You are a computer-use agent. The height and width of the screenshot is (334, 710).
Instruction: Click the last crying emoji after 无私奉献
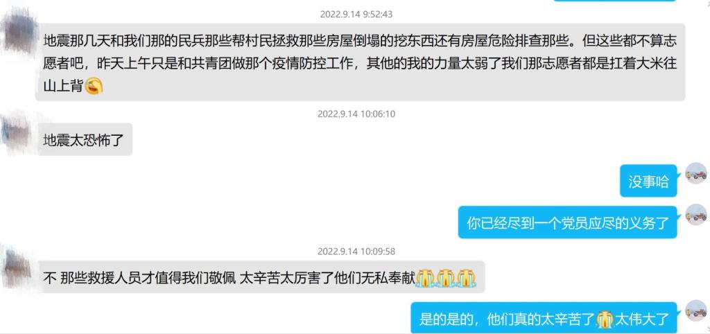(x=467, y=277)
